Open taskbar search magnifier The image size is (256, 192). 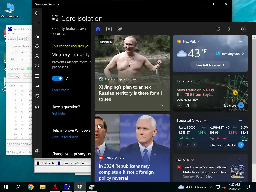coord(18,187)
